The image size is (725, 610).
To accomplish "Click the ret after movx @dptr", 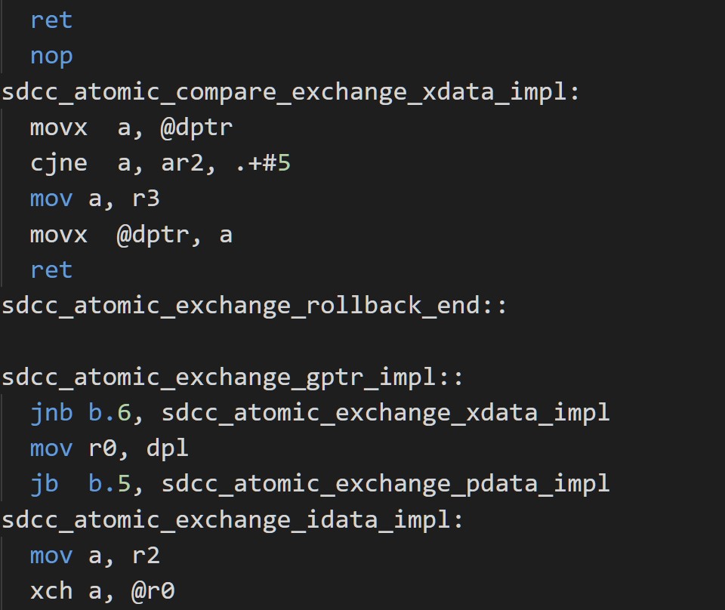I will point(51,270).
